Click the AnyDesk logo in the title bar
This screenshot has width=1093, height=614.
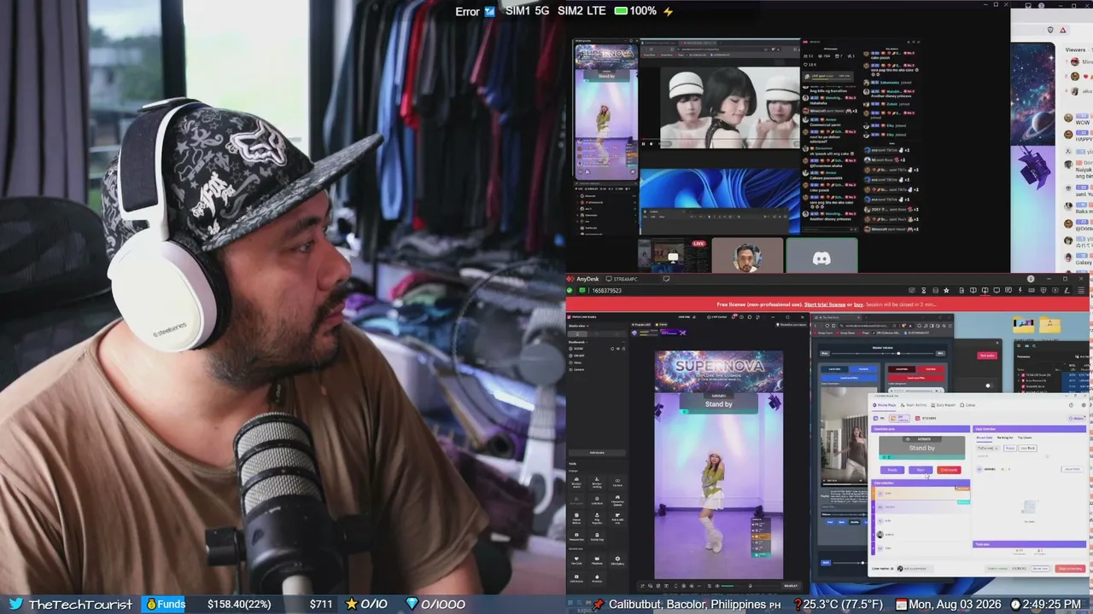point(570,279)
